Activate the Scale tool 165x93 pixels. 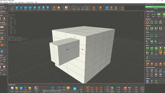coord(78,8)
